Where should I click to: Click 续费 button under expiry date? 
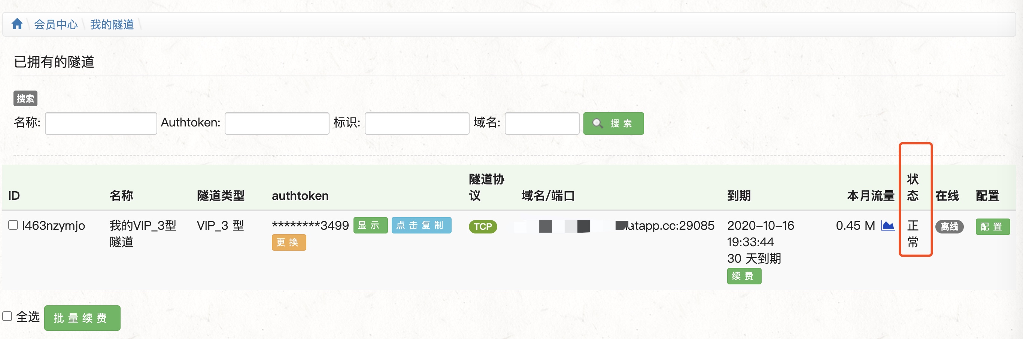743,276
